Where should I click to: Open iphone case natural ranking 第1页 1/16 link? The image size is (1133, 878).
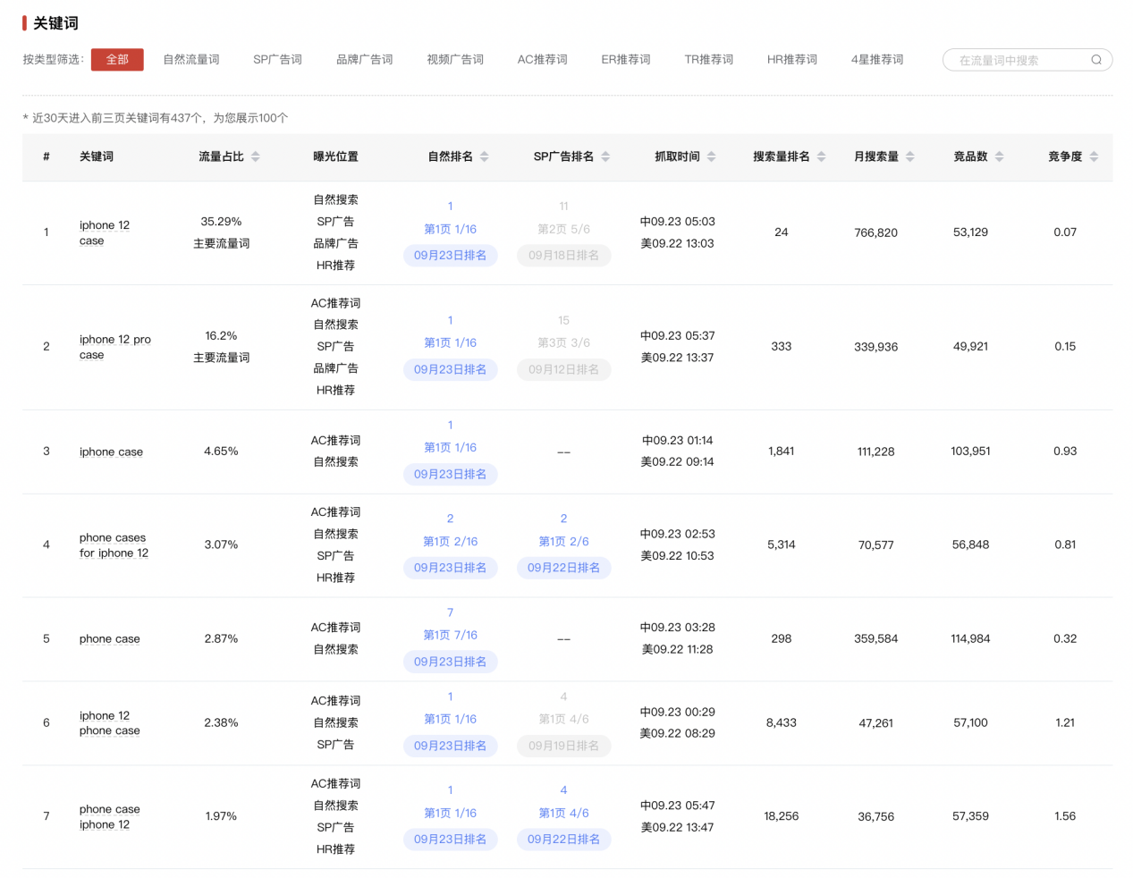tap(450, 447)
